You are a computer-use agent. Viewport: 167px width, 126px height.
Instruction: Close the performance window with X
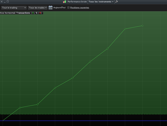pyautogui.click(x=2, y=2)
